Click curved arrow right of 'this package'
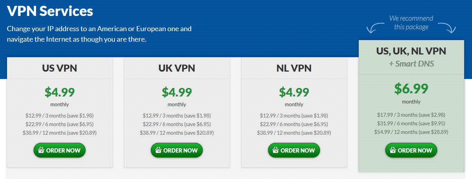The image size is (472, 179). [x=447, y=27]
